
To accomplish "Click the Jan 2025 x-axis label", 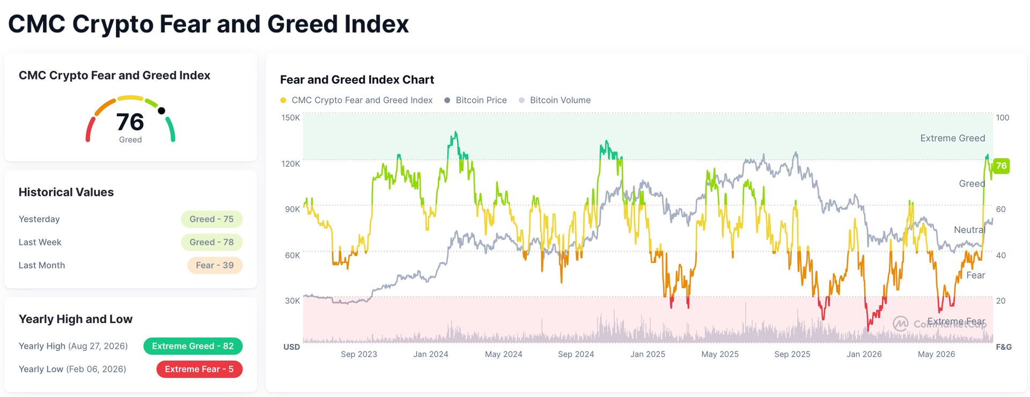I will [x=648, y=354].
